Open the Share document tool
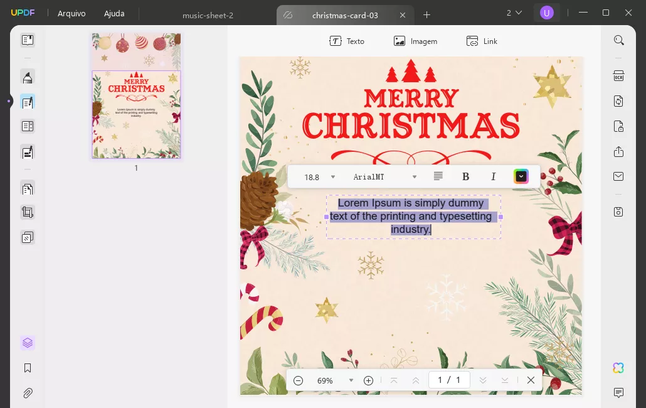646x408 pixels. [618, 151]
